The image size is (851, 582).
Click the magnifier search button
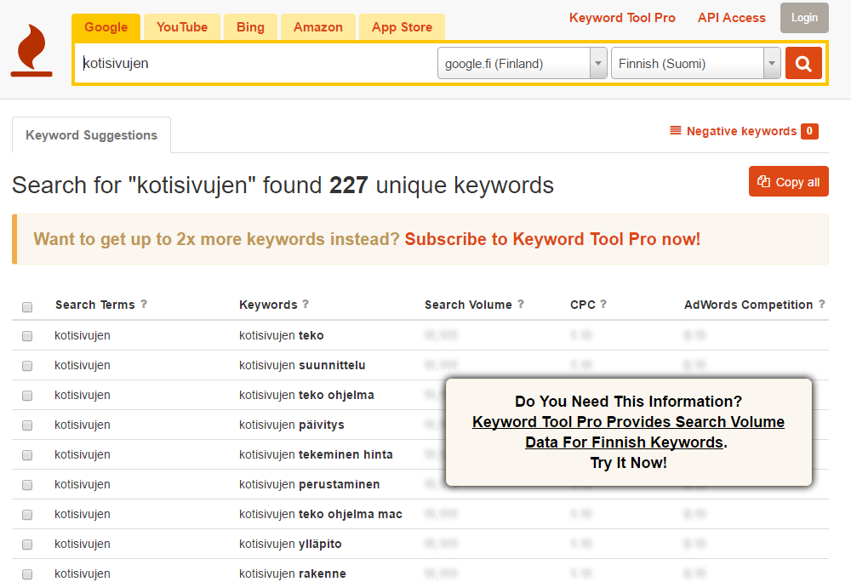click(x=803, y=64)
